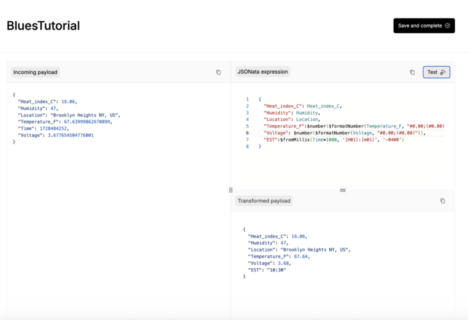Copy the JSONata expression to clipboard
This screenshot has width=468, height=320.
click(x=412, y=72)
